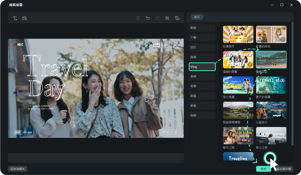
Task: Select the 遊戲 category
Action: pyautogui.click(x=202, y=57)
